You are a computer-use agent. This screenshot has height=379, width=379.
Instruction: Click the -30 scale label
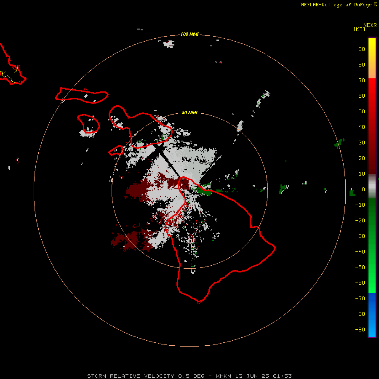pyautogui.click(x=360, y=236)
